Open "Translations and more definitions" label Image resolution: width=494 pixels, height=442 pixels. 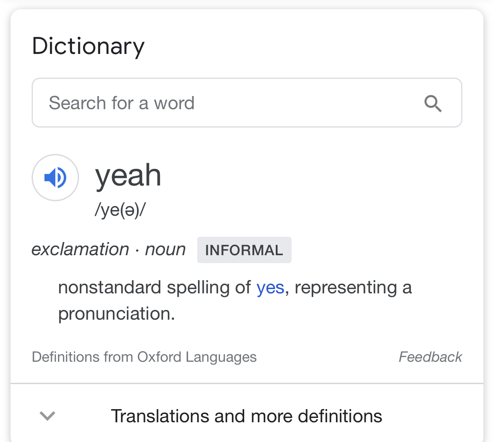pyautogui.click(x=246, y=416)
